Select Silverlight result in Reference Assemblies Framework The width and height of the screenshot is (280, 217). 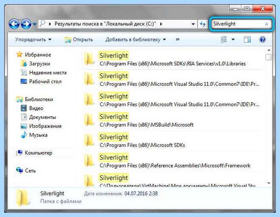coord(172,161)
